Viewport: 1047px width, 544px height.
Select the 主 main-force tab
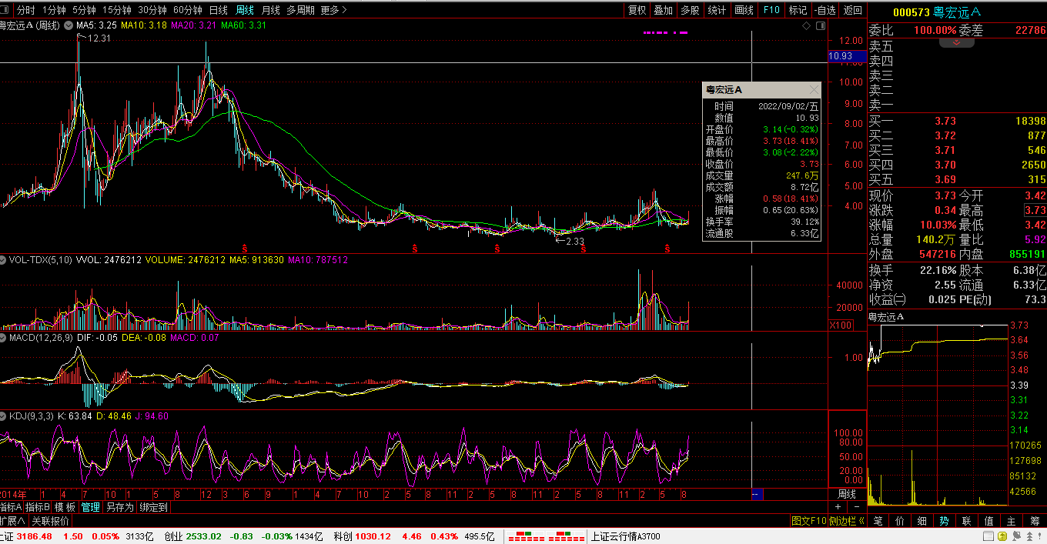pyautogui.click(x=1012, y=521)
